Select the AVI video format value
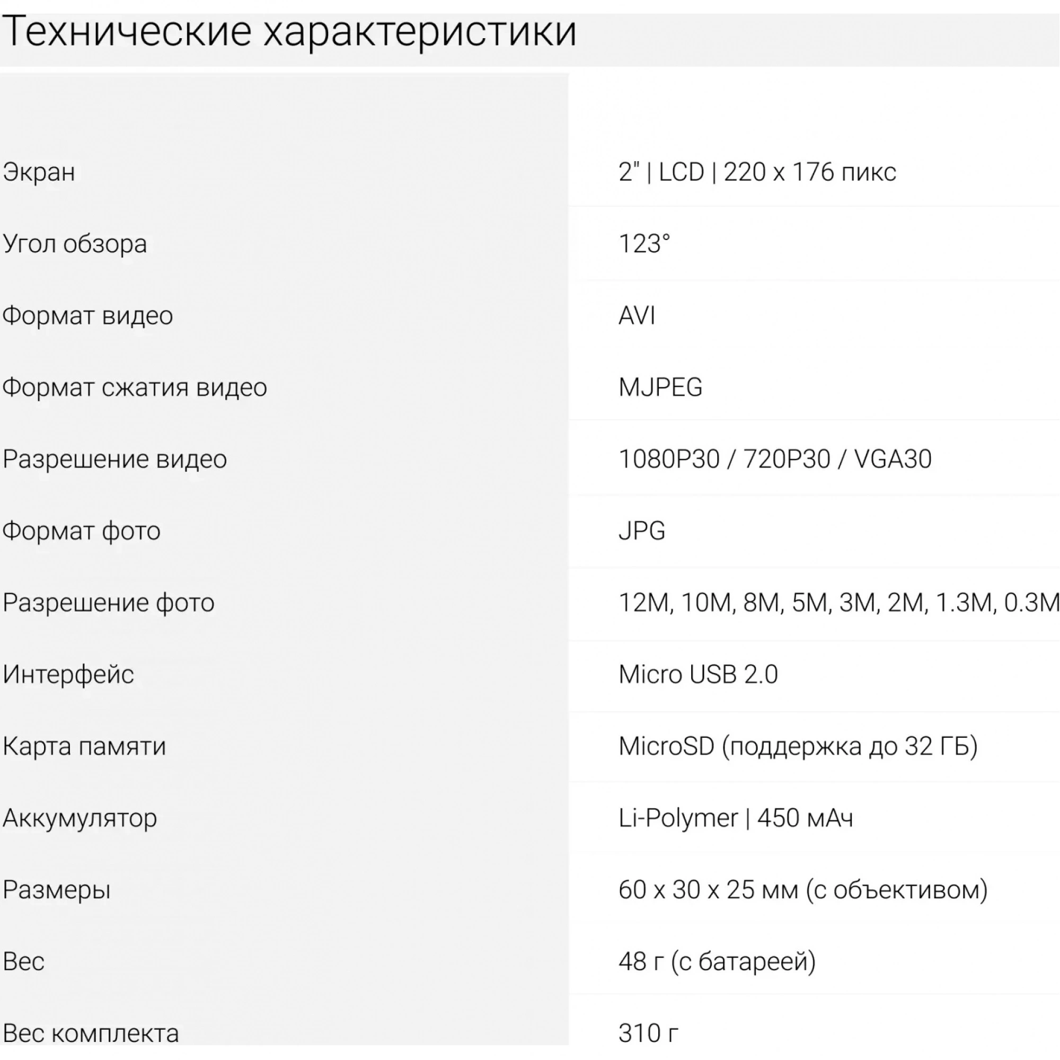This screenshot has width=1060, height=1060. (x=637, y=316)
